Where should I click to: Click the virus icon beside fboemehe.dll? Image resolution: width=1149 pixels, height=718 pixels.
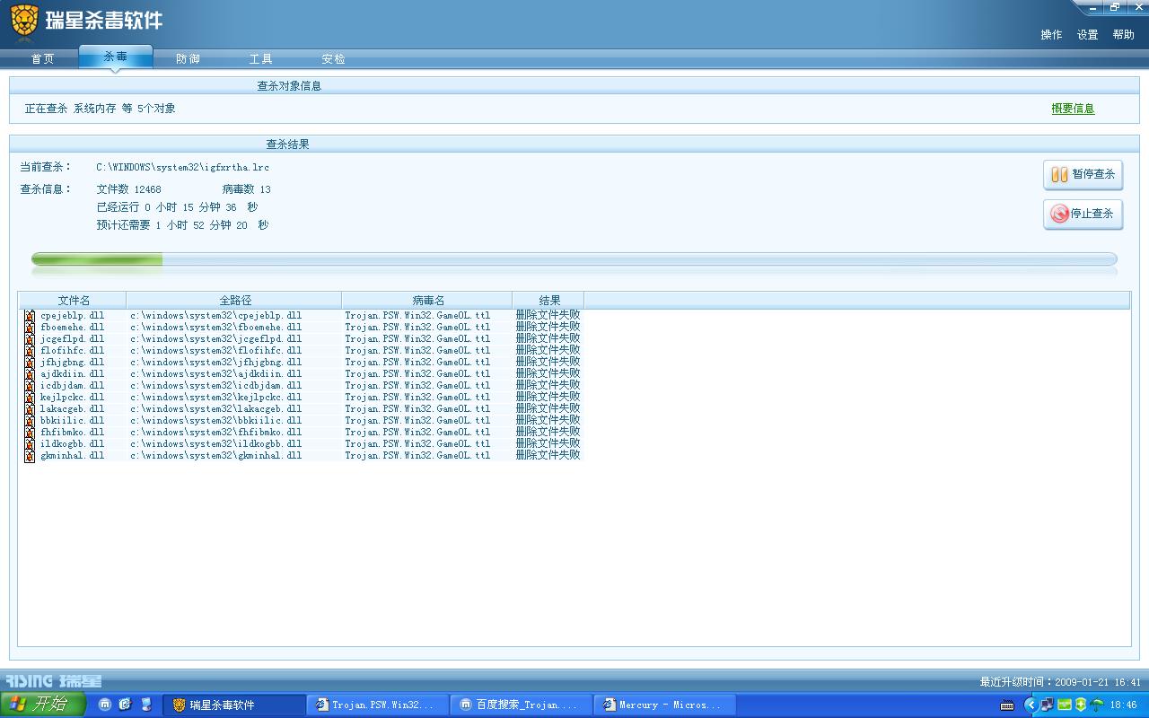point(30,328)
